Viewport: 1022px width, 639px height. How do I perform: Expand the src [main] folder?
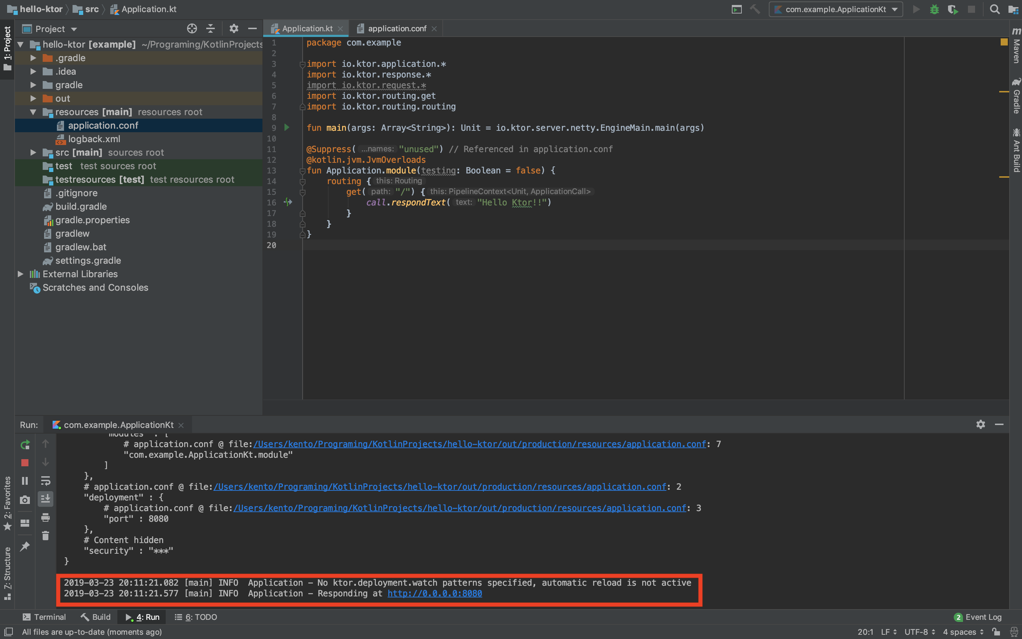coord(33,152)
